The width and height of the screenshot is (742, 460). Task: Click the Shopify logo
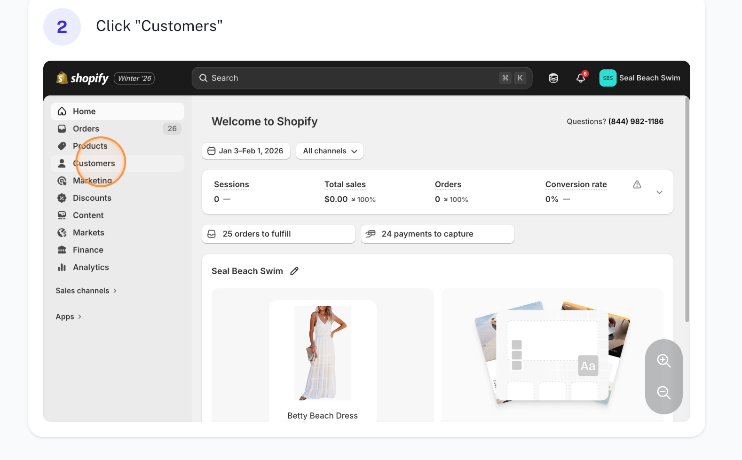83,78
